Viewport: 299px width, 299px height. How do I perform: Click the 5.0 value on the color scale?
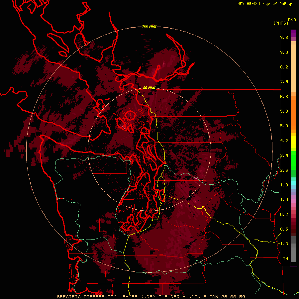pos(284,126)
